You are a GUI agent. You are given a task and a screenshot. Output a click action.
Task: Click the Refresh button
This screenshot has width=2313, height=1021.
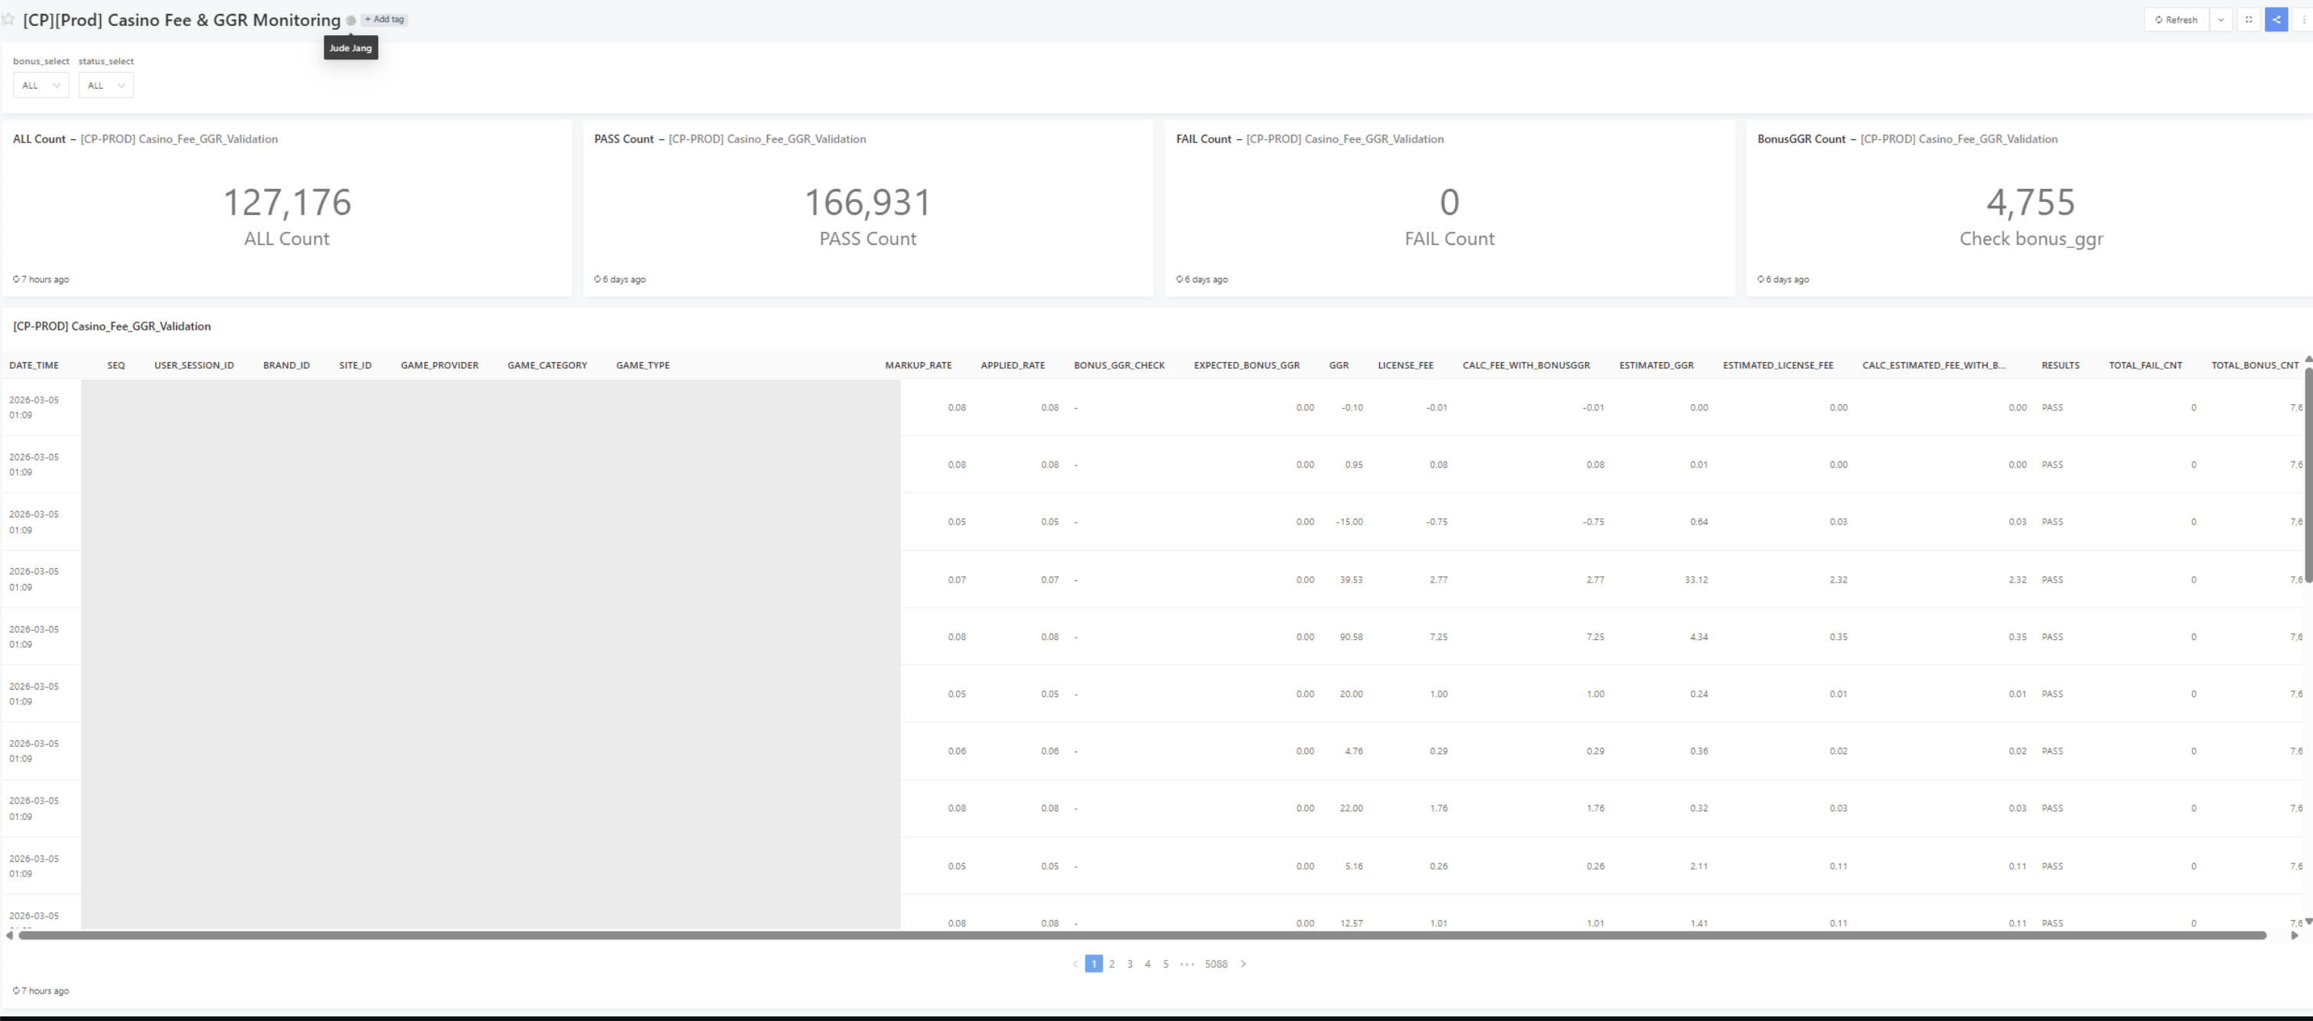point(2177,20)
